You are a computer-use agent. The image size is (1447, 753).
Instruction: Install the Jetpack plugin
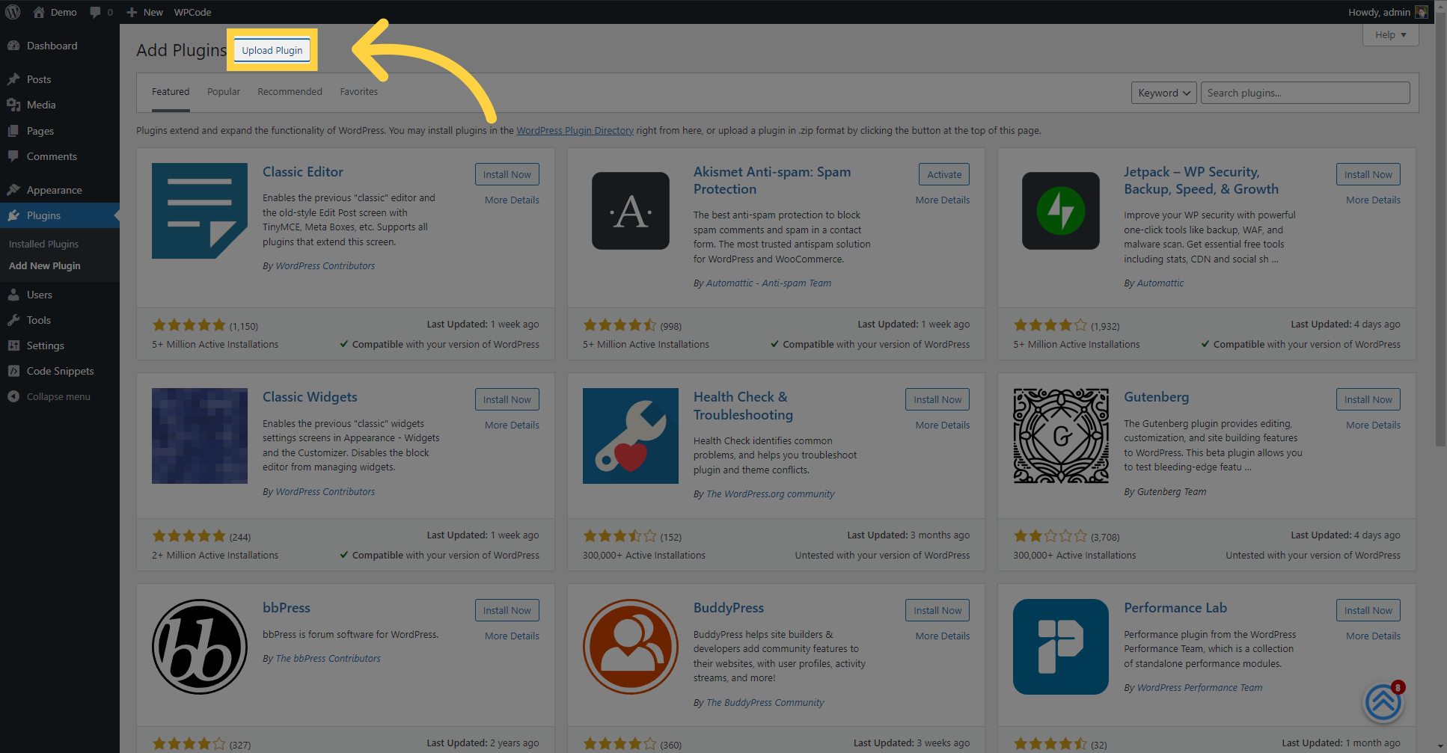point(1368,174)
